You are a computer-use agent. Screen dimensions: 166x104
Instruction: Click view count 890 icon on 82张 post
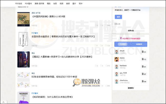(x=108, y=86)
